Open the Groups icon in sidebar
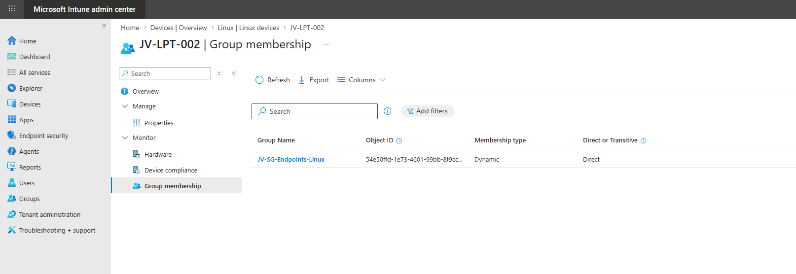 12,199
